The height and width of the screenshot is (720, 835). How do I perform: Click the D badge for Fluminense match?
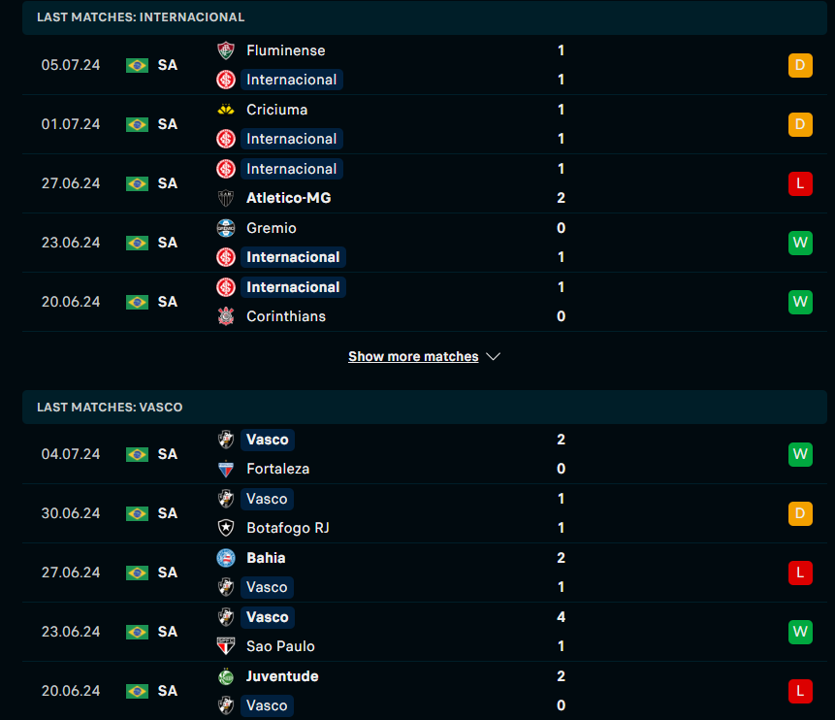tap(800, 66)
